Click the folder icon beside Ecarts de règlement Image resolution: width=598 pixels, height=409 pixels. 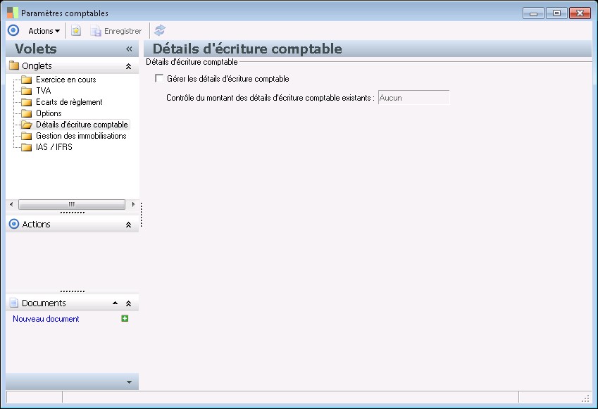(26, 102)
